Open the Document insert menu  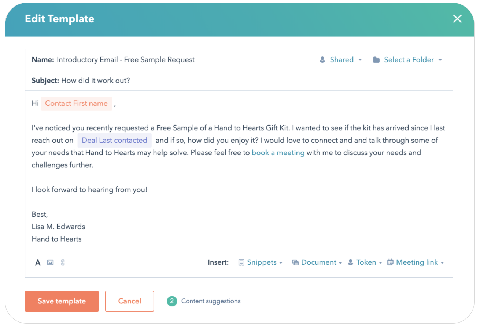pos(319,262)
